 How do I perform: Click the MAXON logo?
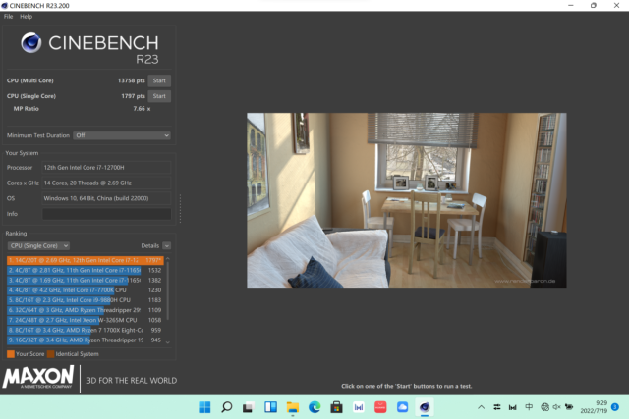38,377
